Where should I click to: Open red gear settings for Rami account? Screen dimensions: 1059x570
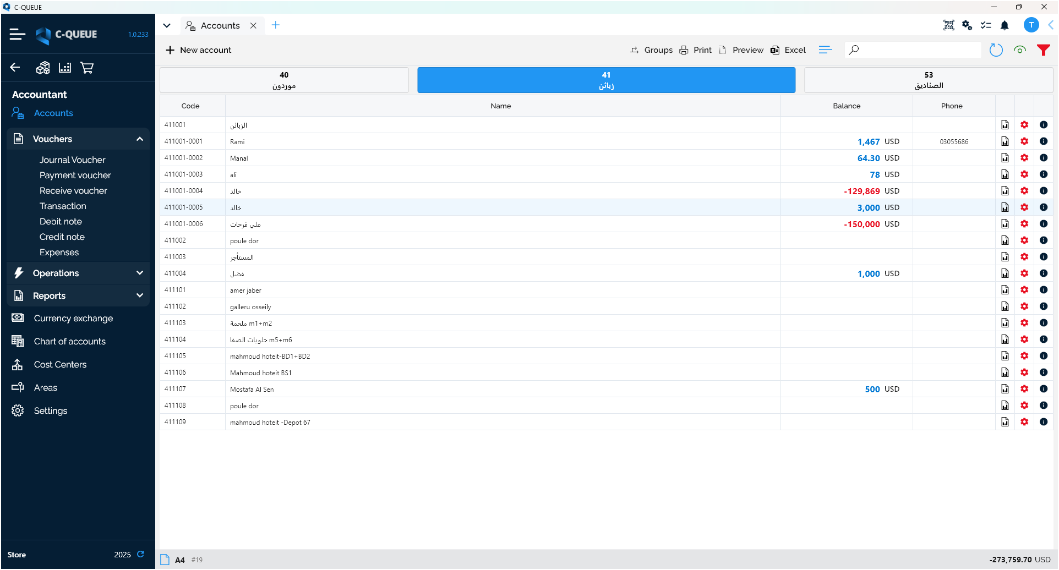1024,141
